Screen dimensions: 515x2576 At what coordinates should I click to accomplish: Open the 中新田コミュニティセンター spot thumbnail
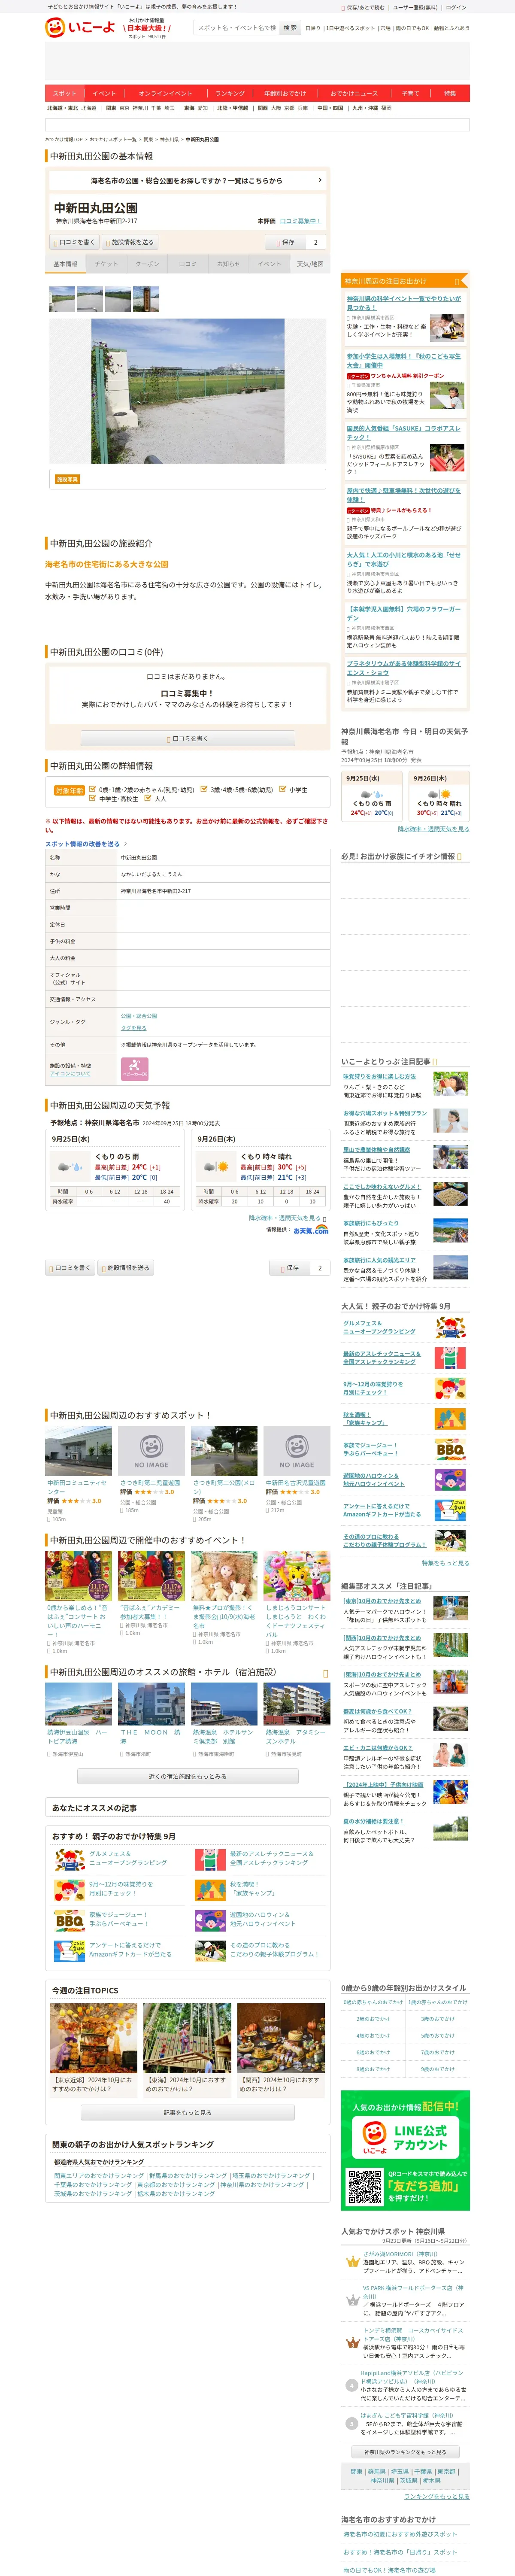click(78, 1452)
